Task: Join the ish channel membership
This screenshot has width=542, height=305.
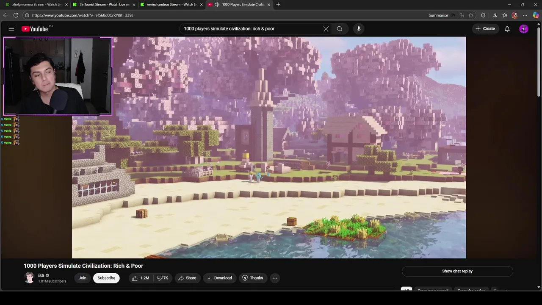Action: coord(83,278)
